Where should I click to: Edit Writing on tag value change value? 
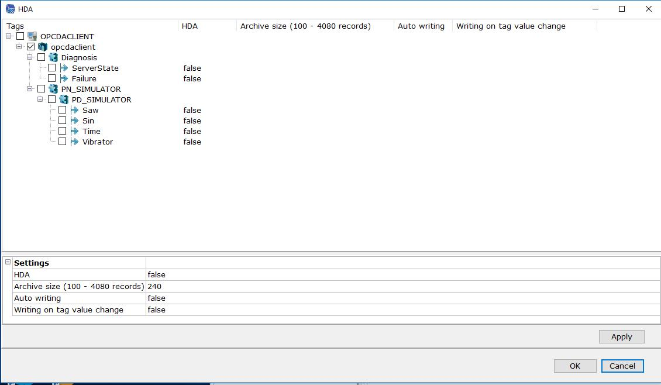coord(402,310)
